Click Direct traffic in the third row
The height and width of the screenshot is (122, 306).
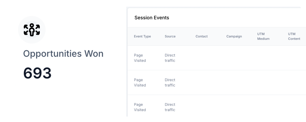(170, 107)
